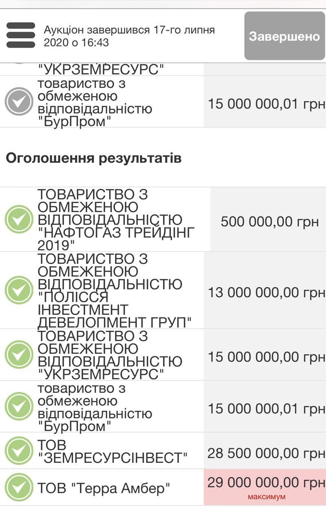Click green checkmark beside УКРЗЕМРЕСУРС in results
This screenshot has width=326, height=521.
[x=19, y=355]
